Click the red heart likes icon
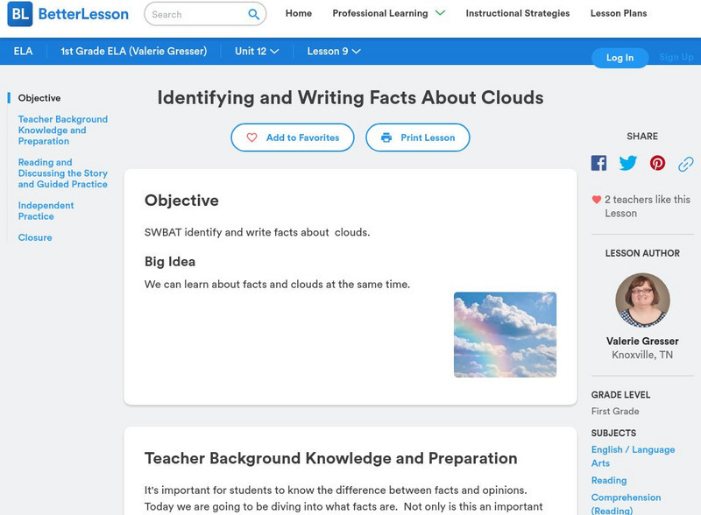701x515 pixels. (x=597, y=200)
